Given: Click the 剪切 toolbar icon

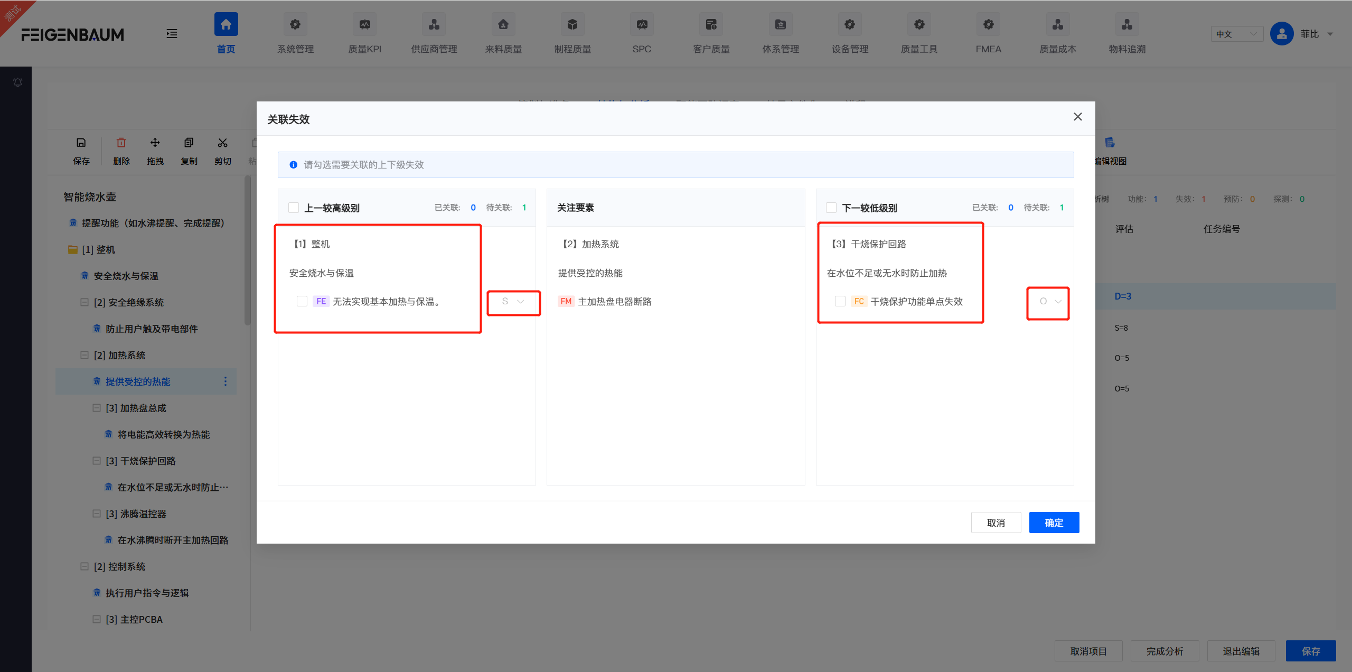Looking at the screenshot, I should coord(222,150).
